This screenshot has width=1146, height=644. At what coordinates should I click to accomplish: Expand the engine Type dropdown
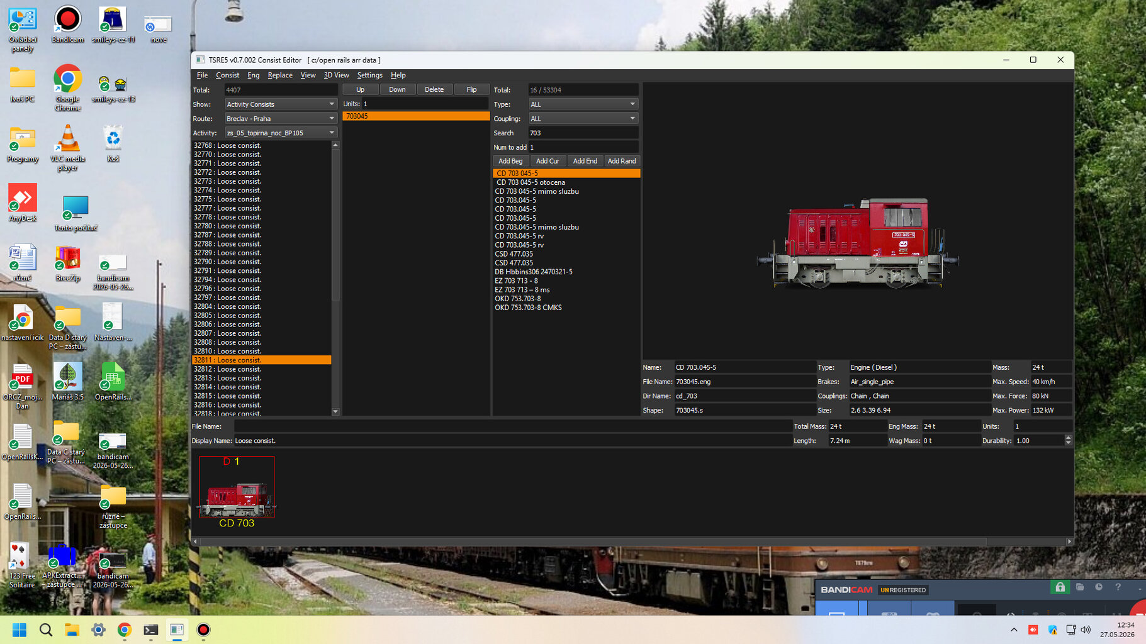(x=583, y=104)
